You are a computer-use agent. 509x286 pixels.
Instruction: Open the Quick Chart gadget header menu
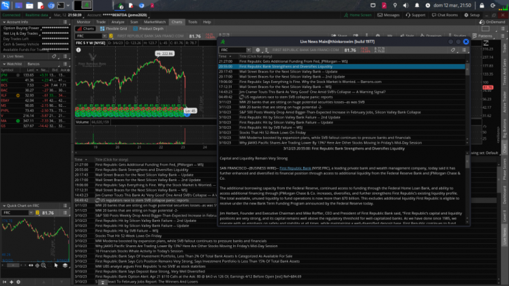pyautogui.click(x=65, y=206)
